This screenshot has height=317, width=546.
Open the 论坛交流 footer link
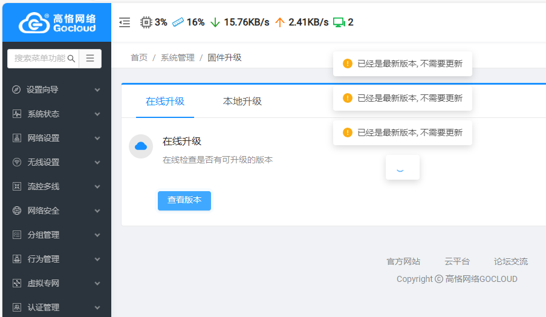(x=510, y=261)
